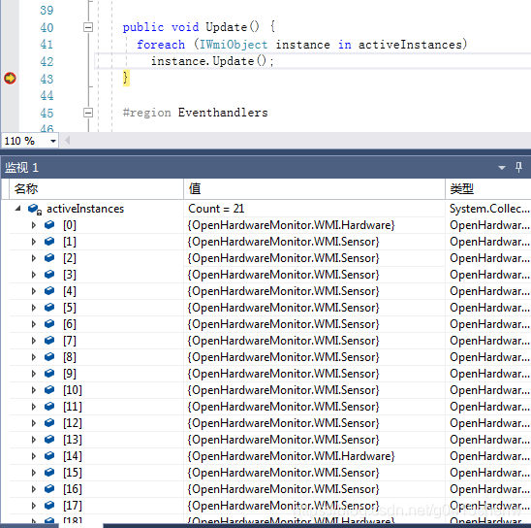Expand the [2] element
Screen dimensions: 531x528
point(34,258)
